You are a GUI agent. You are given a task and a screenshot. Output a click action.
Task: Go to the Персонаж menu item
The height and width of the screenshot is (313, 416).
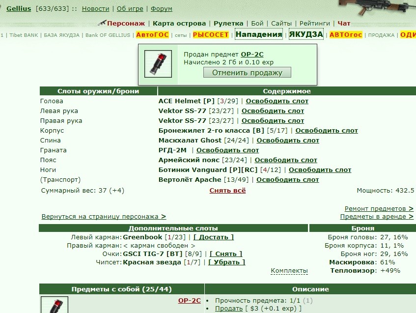click(126, 24)
